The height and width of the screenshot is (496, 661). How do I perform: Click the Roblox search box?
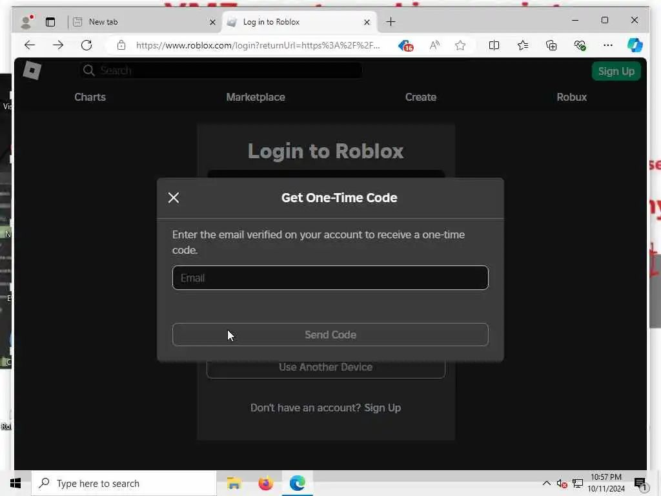click(221, 70)
